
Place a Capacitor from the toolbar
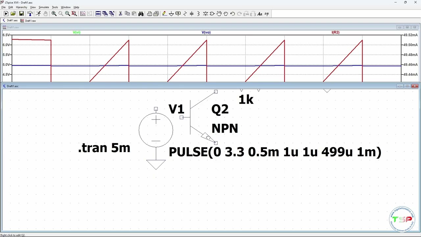pyautogui.click(x=192, y=14)
